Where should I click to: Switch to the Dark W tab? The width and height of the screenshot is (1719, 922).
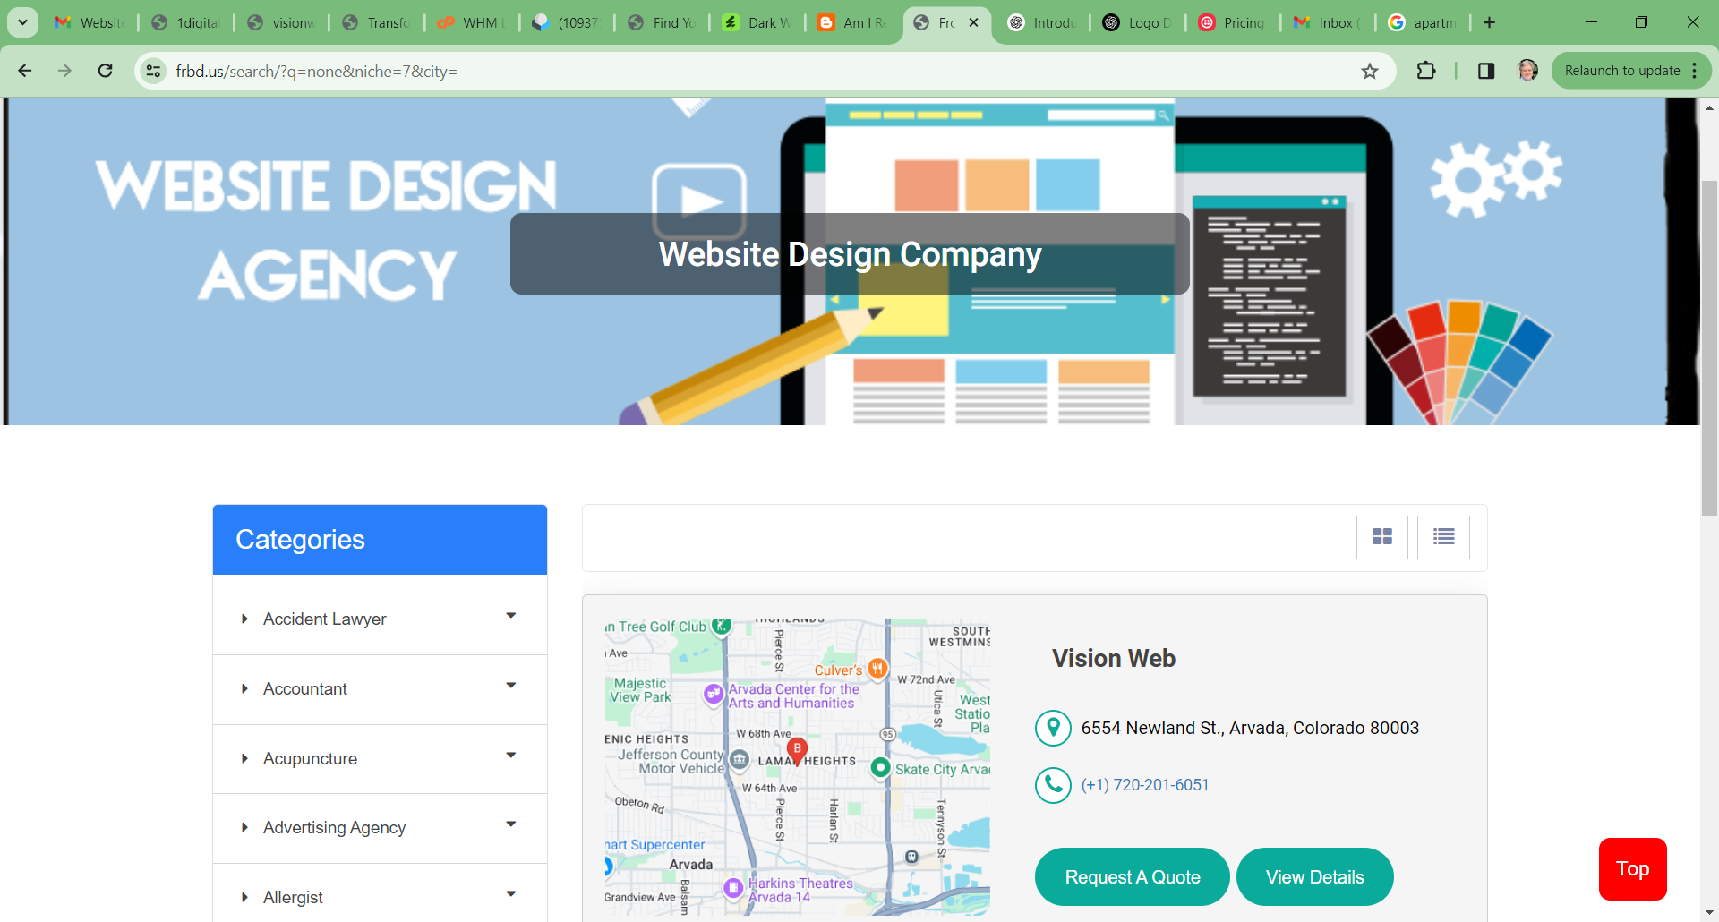point(757,22)
